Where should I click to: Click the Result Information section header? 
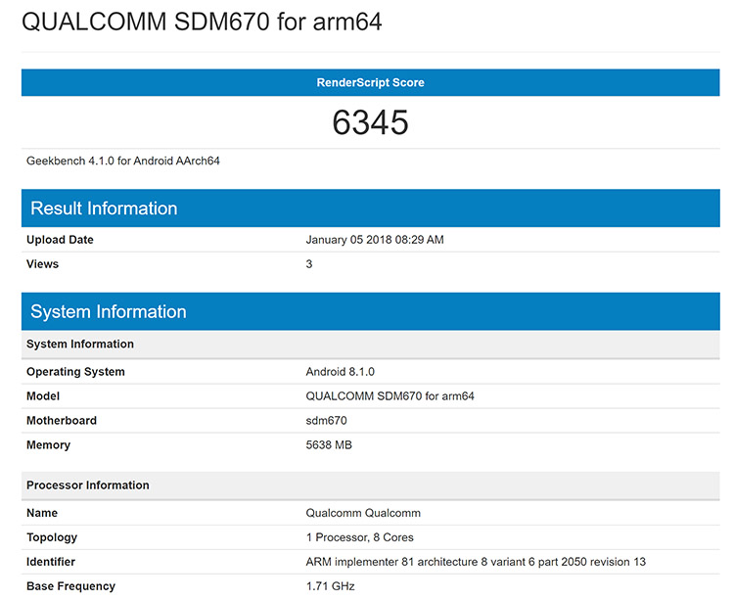[370, 208]
